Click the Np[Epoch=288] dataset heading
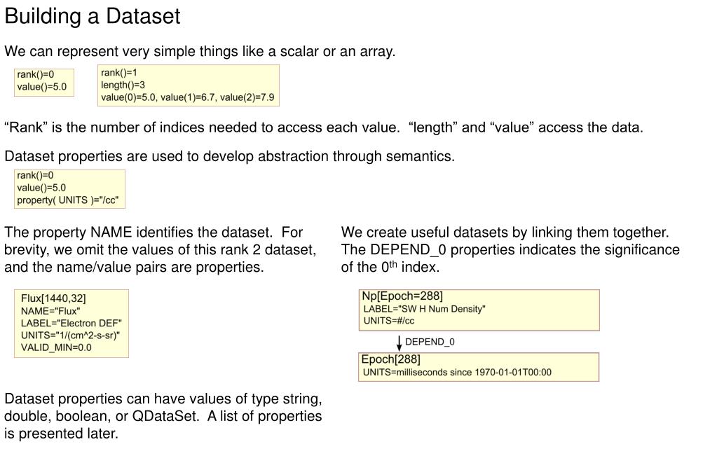The width and height of the screenshot is (717, 456). click(402, 296)
